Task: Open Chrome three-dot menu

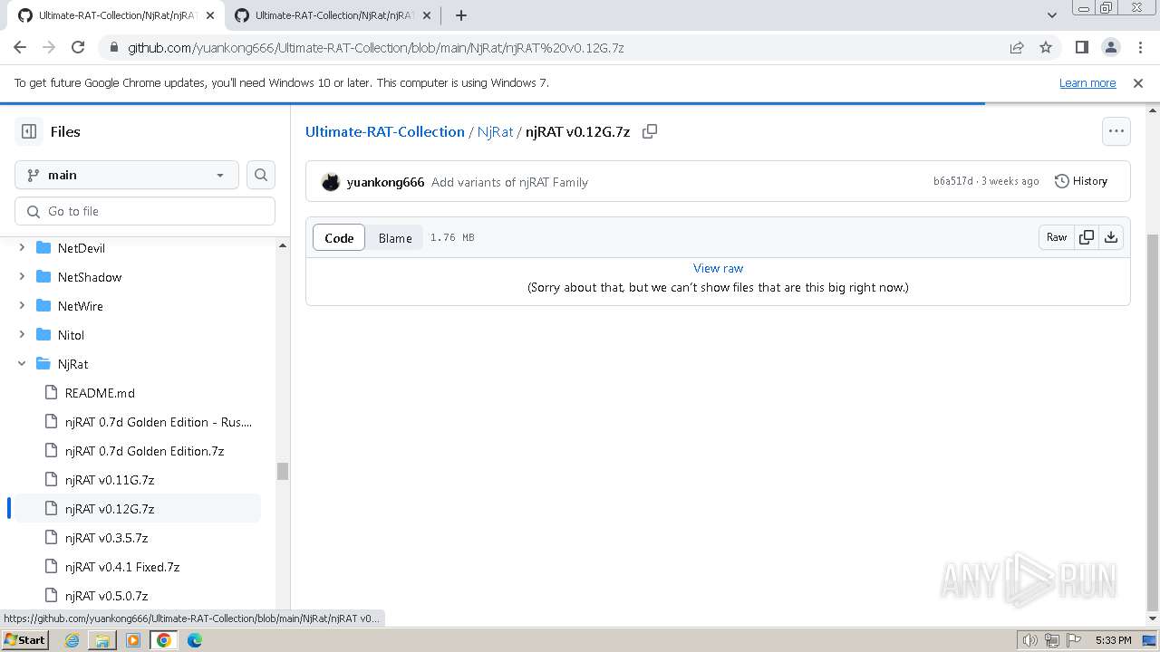Action: click(1138, 47)
